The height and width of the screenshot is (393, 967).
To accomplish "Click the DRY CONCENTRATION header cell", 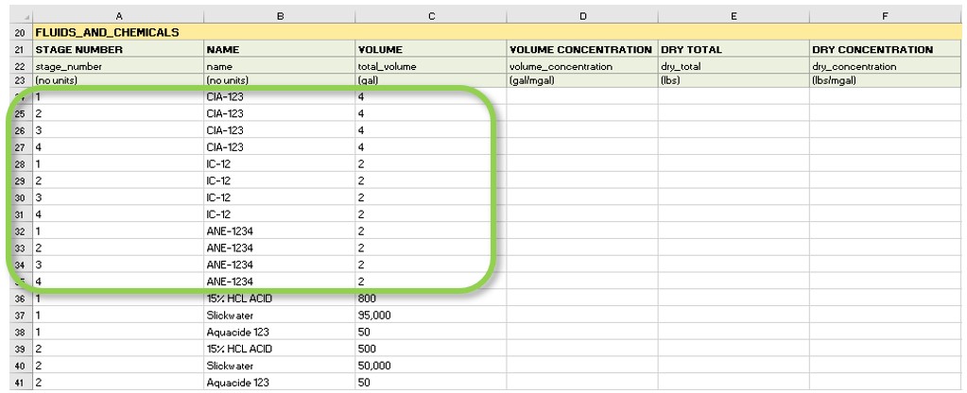I will pyautogui.click(x=885, y=49).
